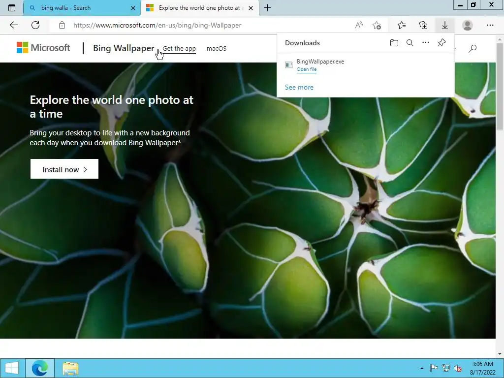Open the tab actions menu icon
The image size is (504, 378).
12,8
